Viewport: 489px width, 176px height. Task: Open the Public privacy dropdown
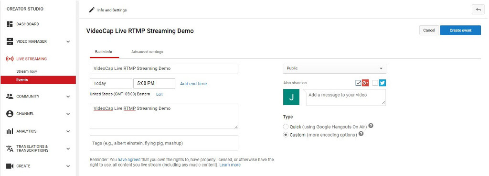(334, 68)
